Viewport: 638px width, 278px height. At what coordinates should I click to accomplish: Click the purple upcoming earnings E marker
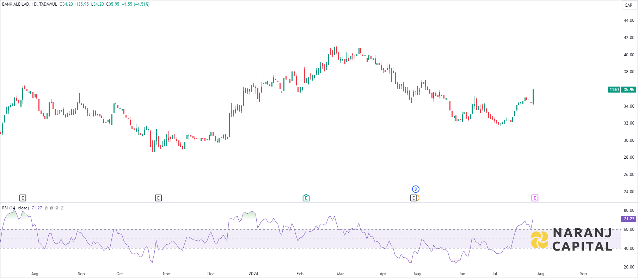535,198
